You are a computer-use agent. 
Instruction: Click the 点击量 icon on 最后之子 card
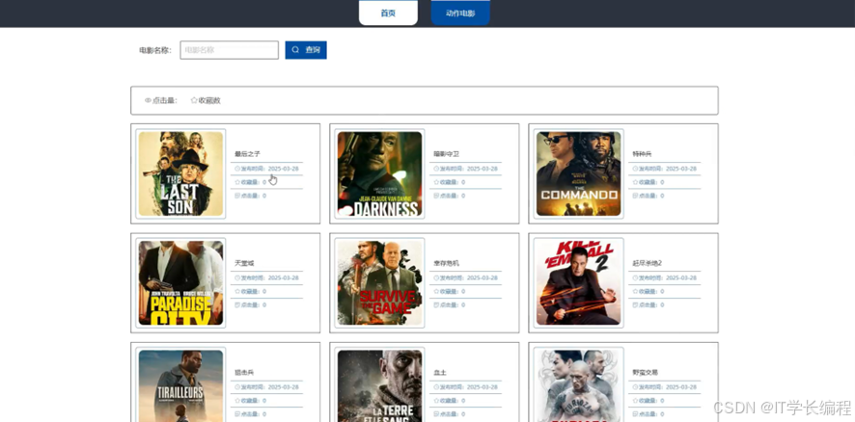pyautogui.click(x=237, y=196)
